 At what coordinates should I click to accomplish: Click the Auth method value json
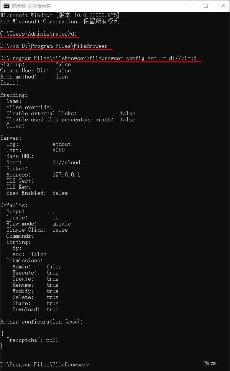tap(62, 77)
